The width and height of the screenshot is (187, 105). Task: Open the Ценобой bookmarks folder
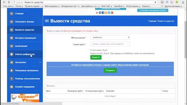119,6
